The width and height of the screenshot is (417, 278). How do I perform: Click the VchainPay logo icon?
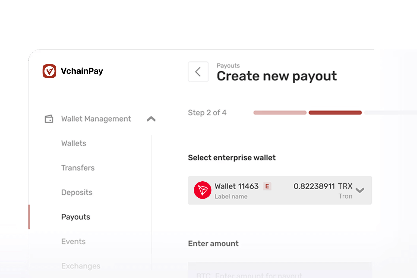click(49, 71)
